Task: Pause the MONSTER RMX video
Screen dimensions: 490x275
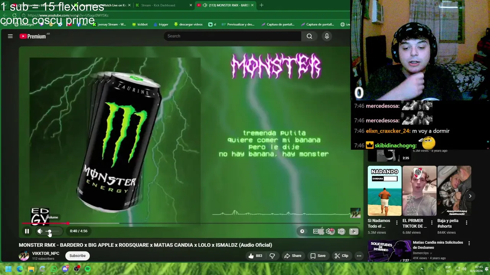Action: (x=27, y=231)
